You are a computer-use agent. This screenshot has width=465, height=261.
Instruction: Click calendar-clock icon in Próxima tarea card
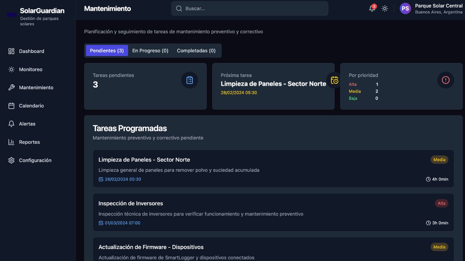[334, 80]
